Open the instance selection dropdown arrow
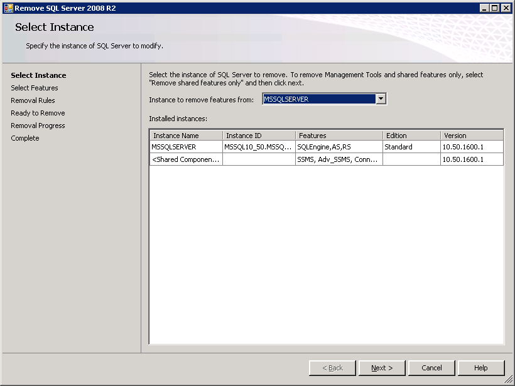Screen dimensions: 515x386 381,99
